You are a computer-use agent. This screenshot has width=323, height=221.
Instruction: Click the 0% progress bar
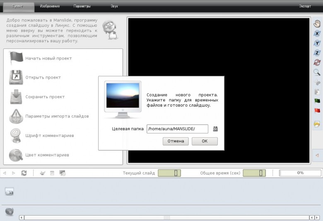300,173
